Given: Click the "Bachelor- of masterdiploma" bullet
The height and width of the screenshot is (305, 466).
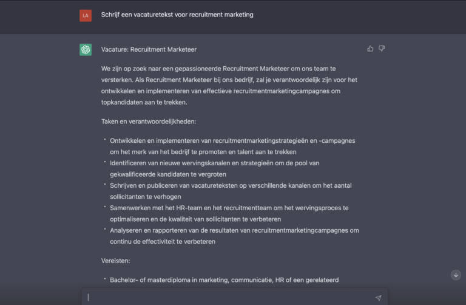Looking at the screenshot, I should (224, 280).
